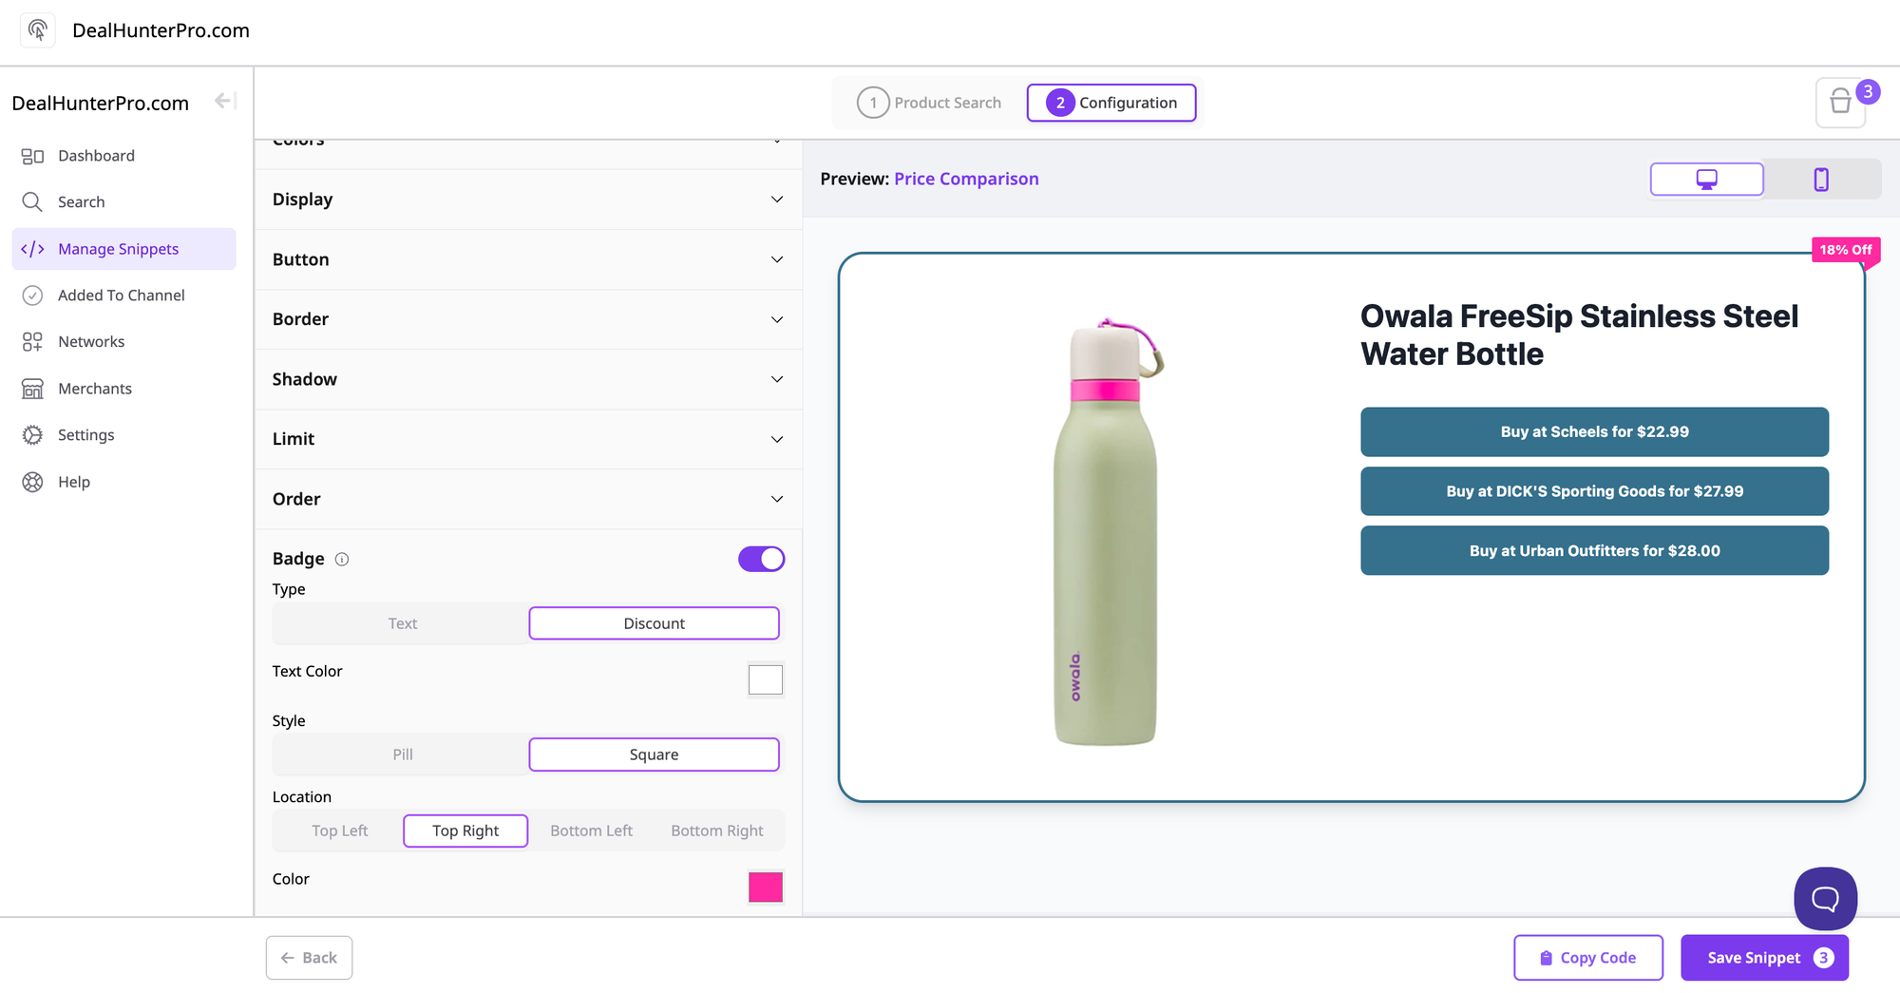
Task: Choose Square badge style
Action: coord(654,754)
